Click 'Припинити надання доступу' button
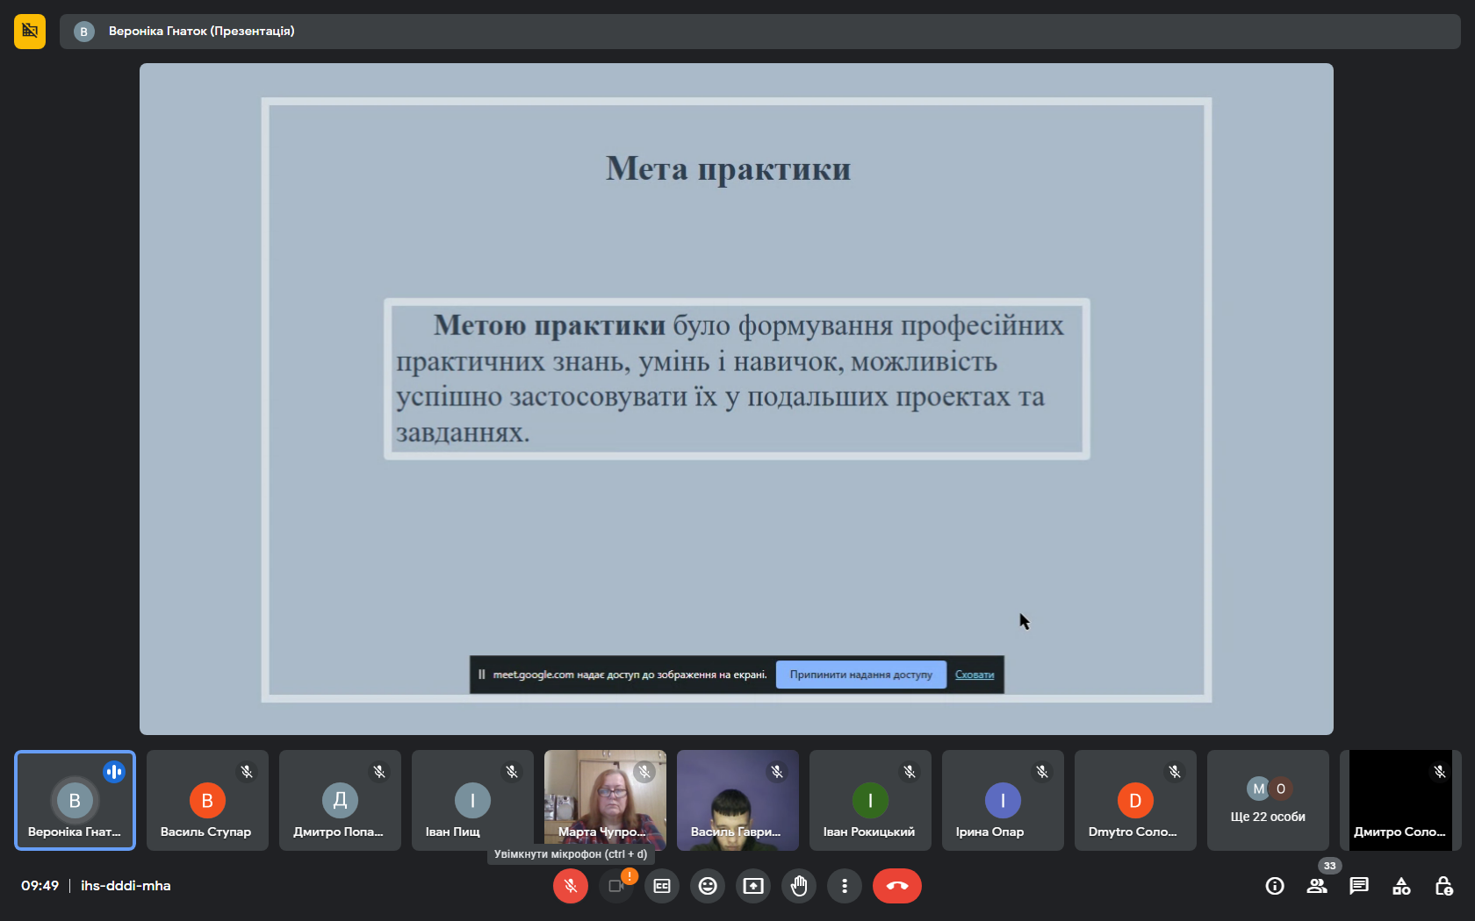This screenshot has width=1475, height=921. click(860, 675)
